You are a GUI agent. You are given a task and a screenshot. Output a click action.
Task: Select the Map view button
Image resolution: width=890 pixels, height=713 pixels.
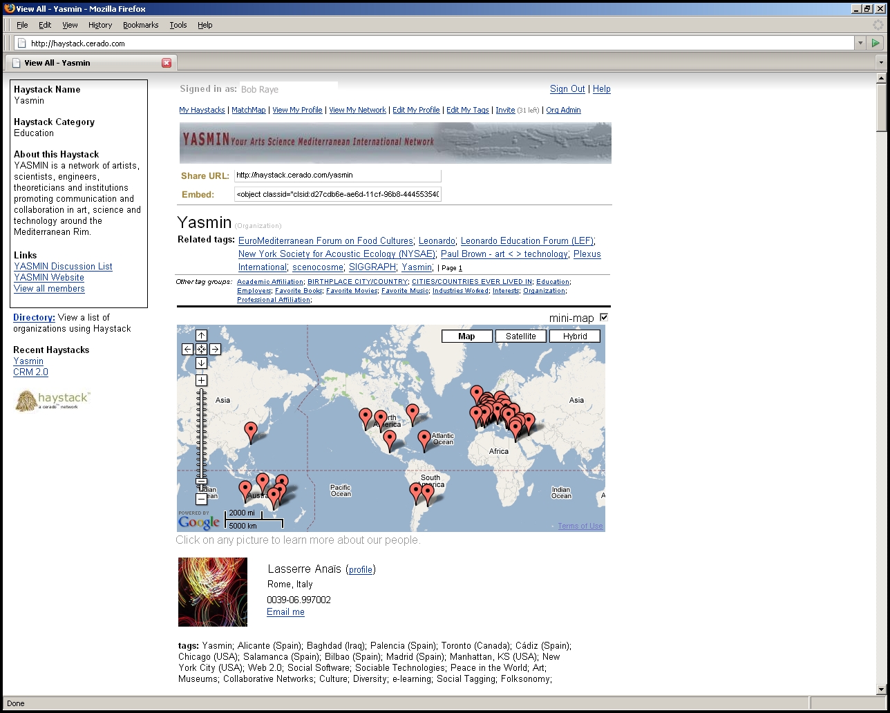click(467, 336)
